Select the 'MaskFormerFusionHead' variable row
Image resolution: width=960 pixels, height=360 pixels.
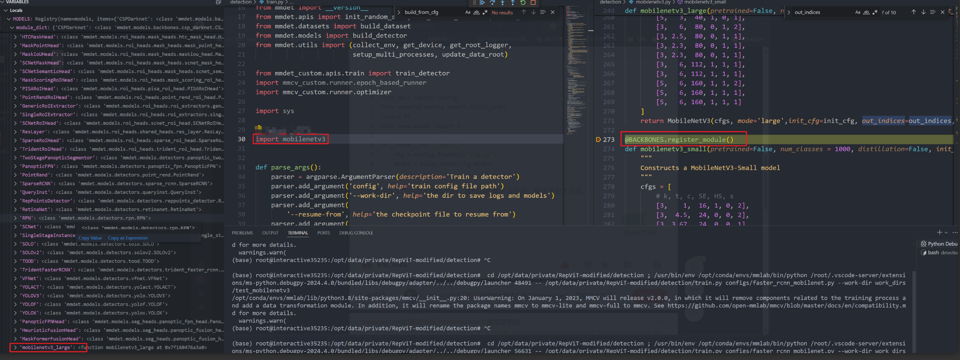(112, 339)
